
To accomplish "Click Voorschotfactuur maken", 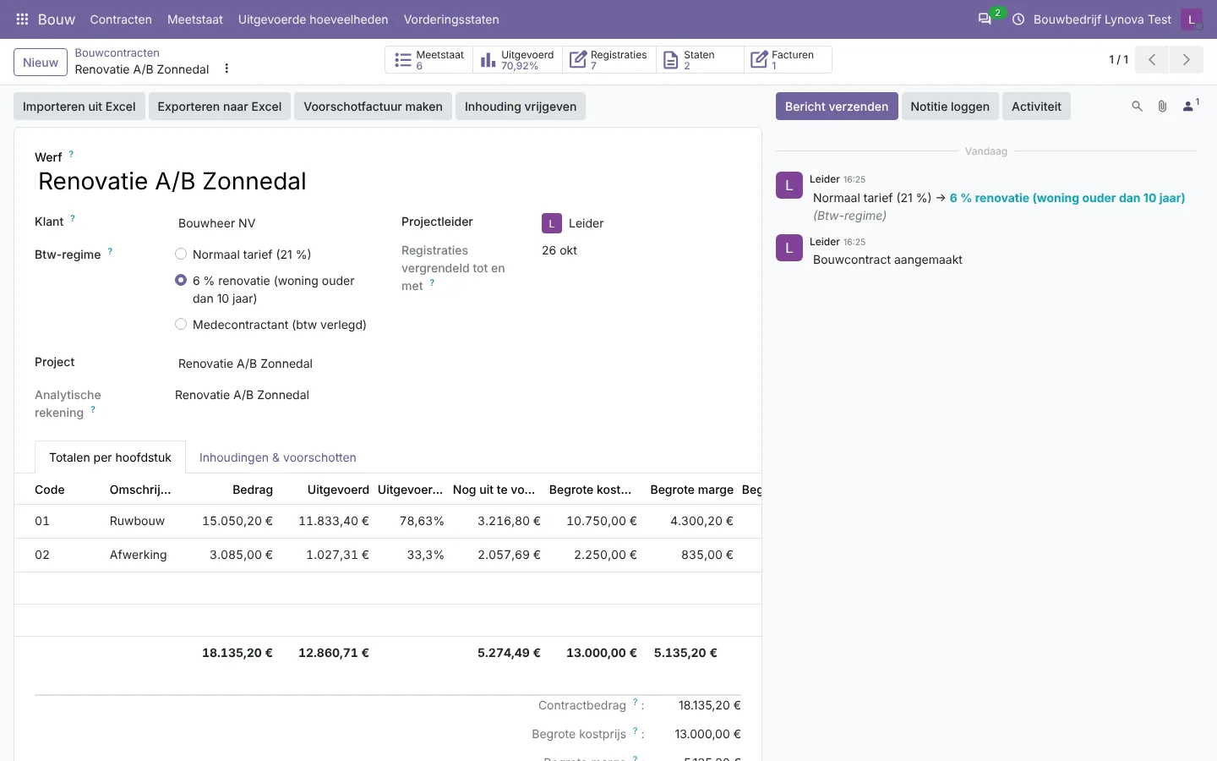I will 373,107.
